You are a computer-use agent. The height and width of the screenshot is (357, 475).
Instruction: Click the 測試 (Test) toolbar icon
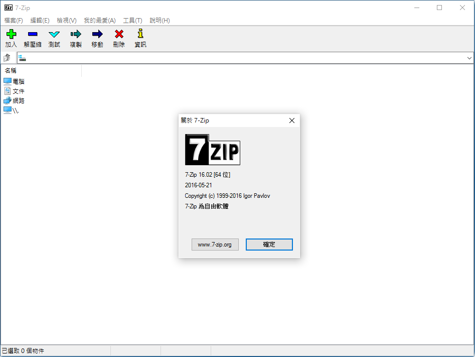click(54, 35)
